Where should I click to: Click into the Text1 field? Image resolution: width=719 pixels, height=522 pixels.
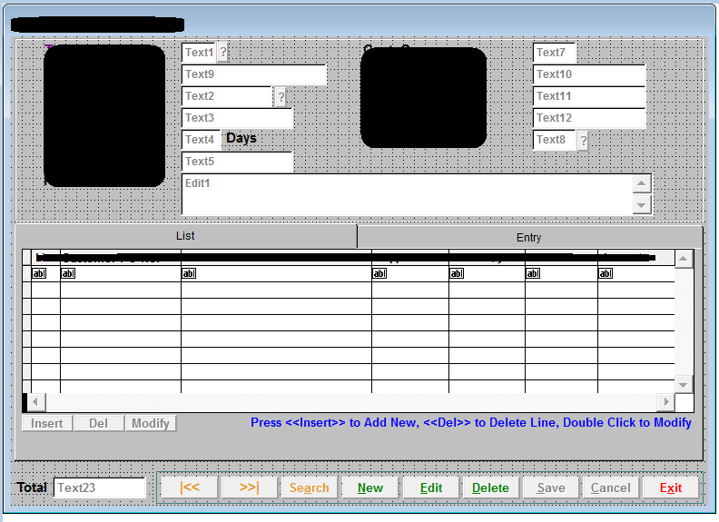pyautogui.click(x=199, y=53)
